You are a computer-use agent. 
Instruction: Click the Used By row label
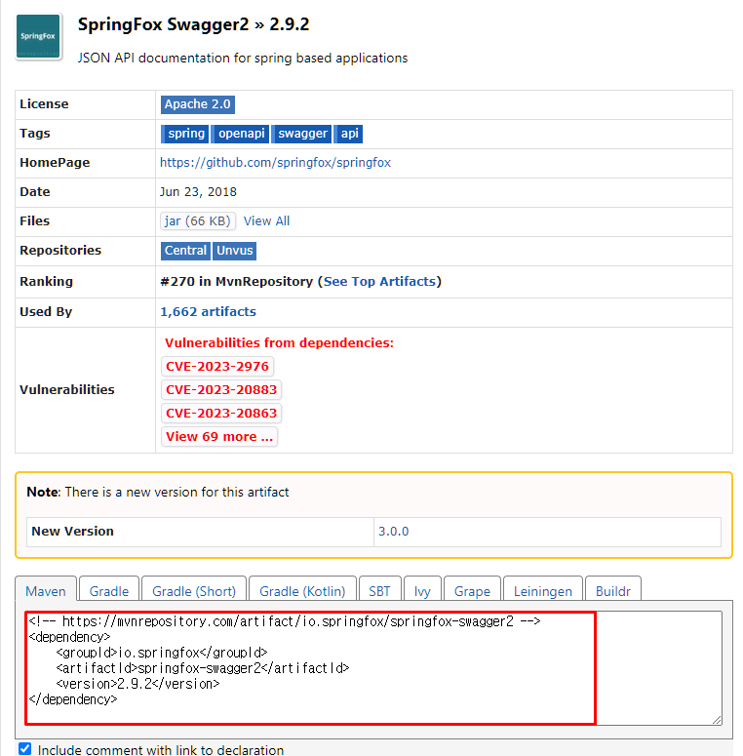(x=46, y=312)
